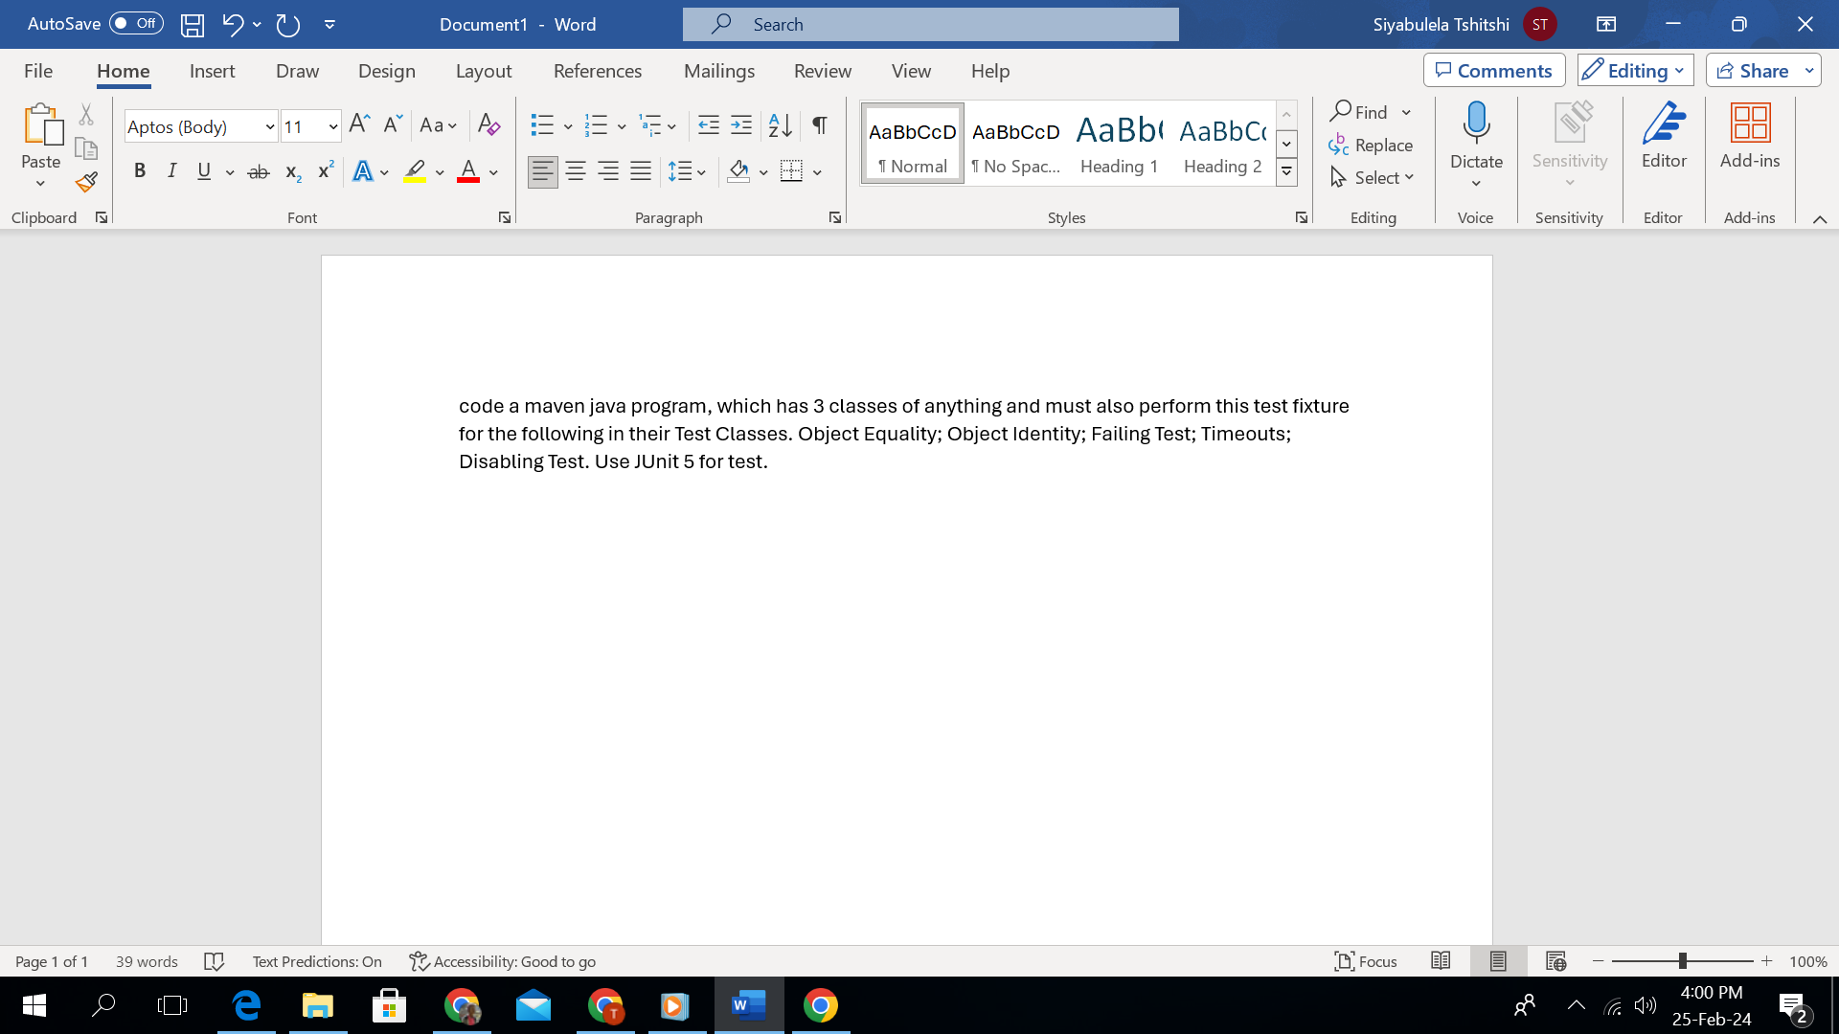Decrease paragraph indent
The width and height of the screenshot is (1839, 1034).
pos(709,124)
